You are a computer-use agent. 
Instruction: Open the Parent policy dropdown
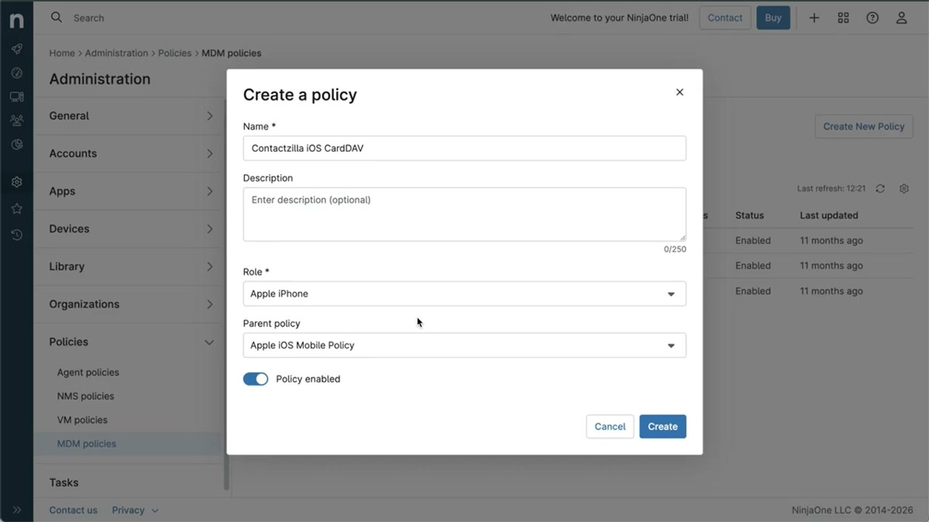pos(464,345)
